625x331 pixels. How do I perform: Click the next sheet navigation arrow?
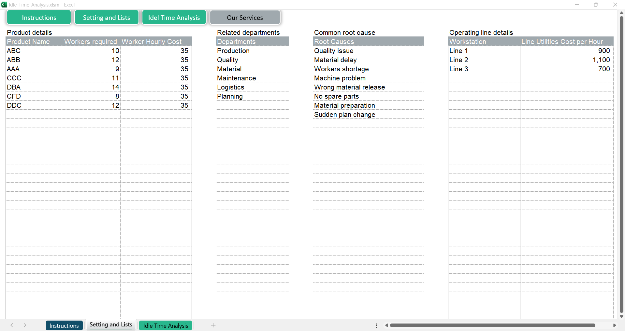pos(25,325)
